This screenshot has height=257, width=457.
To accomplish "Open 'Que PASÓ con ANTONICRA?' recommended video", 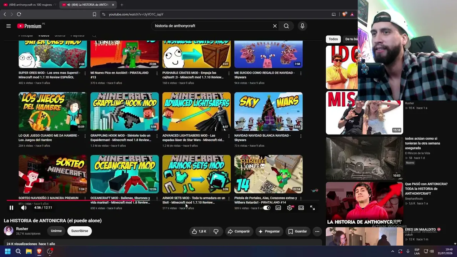I will pyautogui.click(x=426, y=188).
